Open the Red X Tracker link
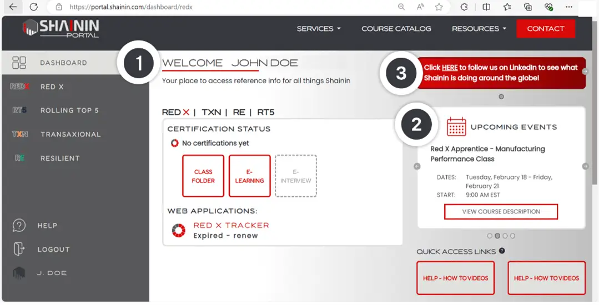The height and width of the screenshot is (305, 599). pos(231,225)
